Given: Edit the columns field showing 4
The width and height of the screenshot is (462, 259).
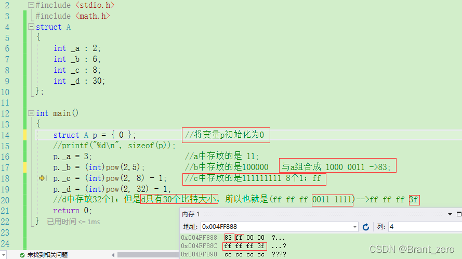Looking at the screenshot, I should (x=425, y=227).
